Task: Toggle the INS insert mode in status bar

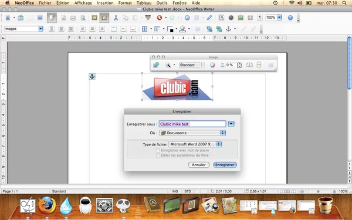Action: pos(175,191)
